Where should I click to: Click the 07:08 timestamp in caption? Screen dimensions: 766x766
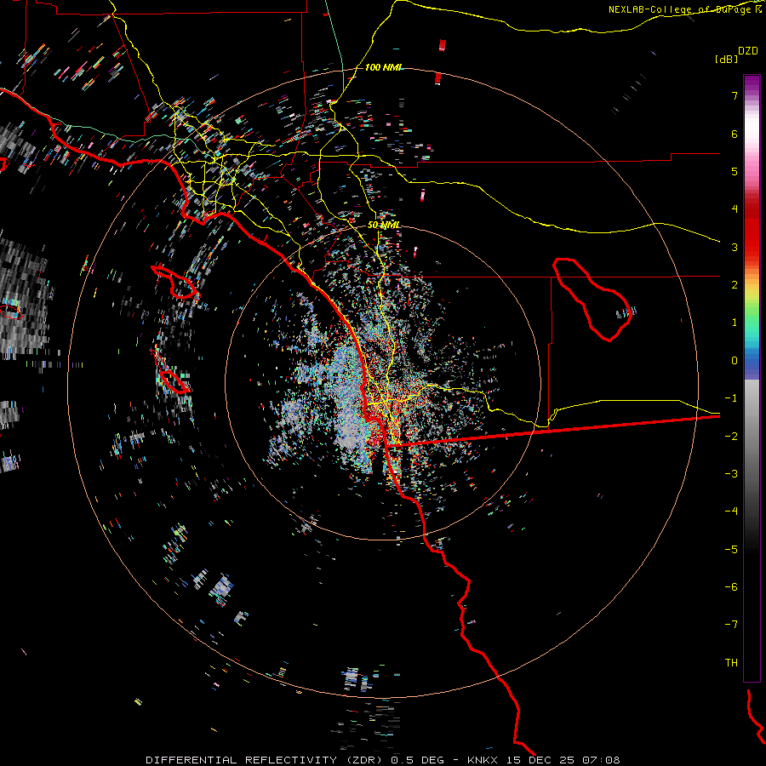click(602, 760)
